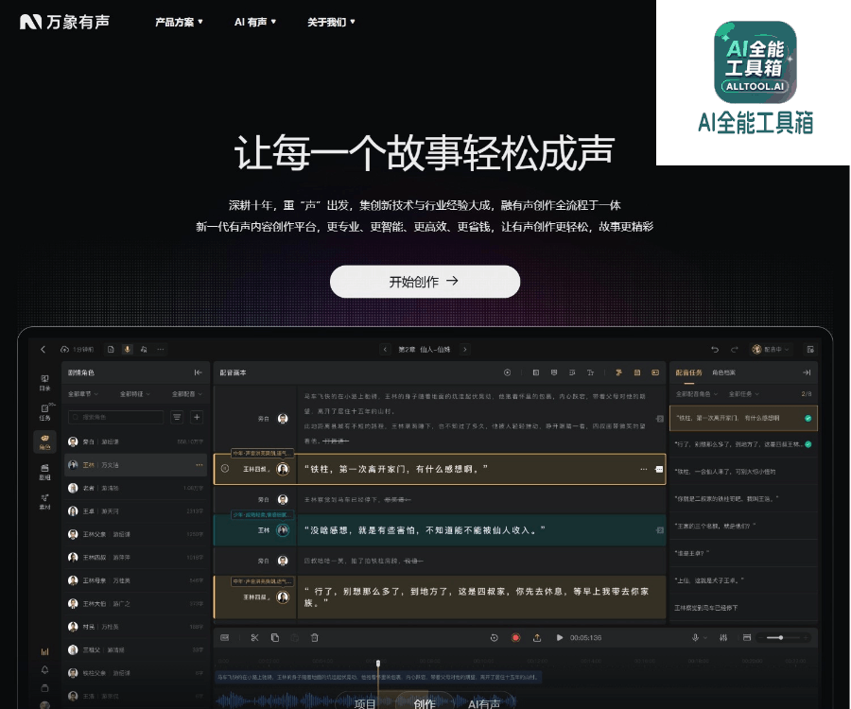Select the 王卓 role row
This screenshot has height=709, width=851.
[135, 511]
